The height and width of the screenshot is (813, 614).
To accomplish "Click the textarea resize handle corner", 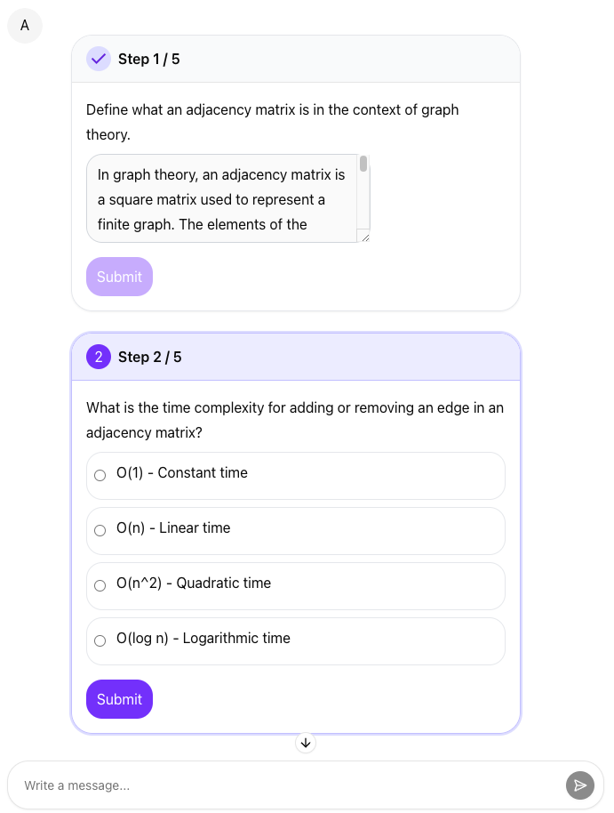I will coord(365,237).
